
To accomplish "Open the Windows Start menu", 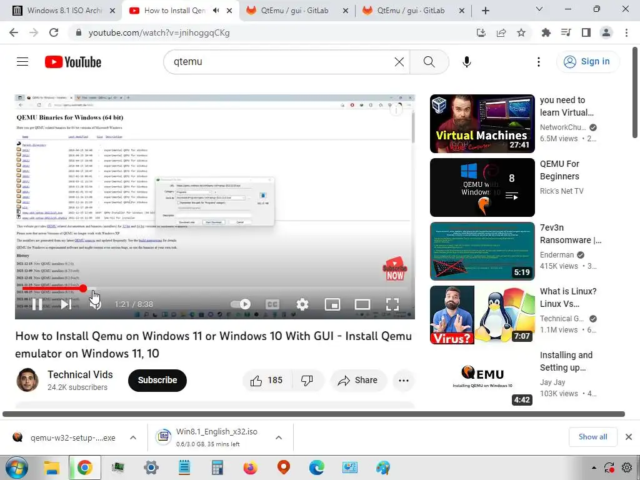I will tap(16, 467).
